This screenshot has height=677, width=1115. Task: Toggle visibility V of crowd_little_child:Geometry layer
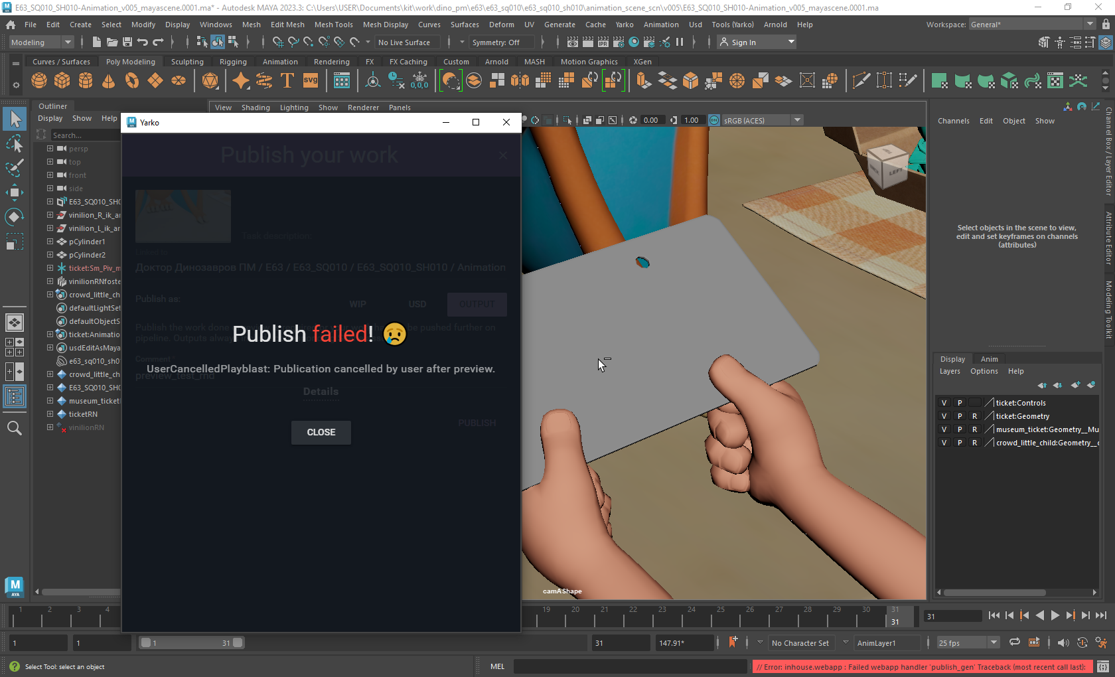coord(944,443)
